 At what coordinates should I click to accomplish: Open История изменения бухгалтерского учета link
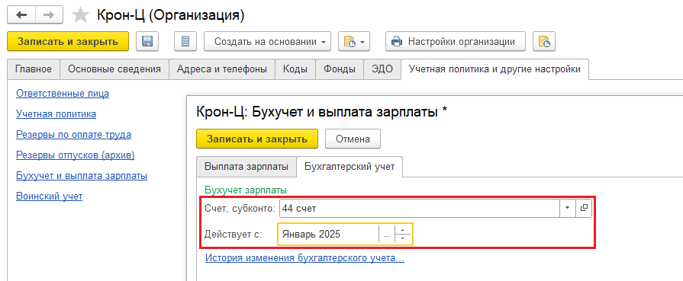pyautogui.click(x=305, y=257)
